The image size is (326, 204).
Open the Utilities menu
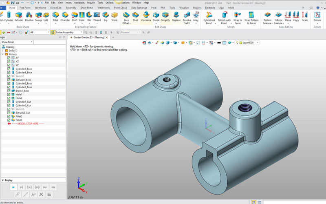pyautogui.click(x=109, y=3)
